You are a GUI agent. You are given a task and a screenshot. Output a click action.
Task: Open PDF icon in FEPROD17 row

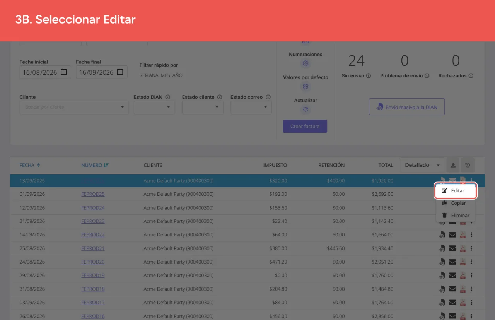click(463, 303)
